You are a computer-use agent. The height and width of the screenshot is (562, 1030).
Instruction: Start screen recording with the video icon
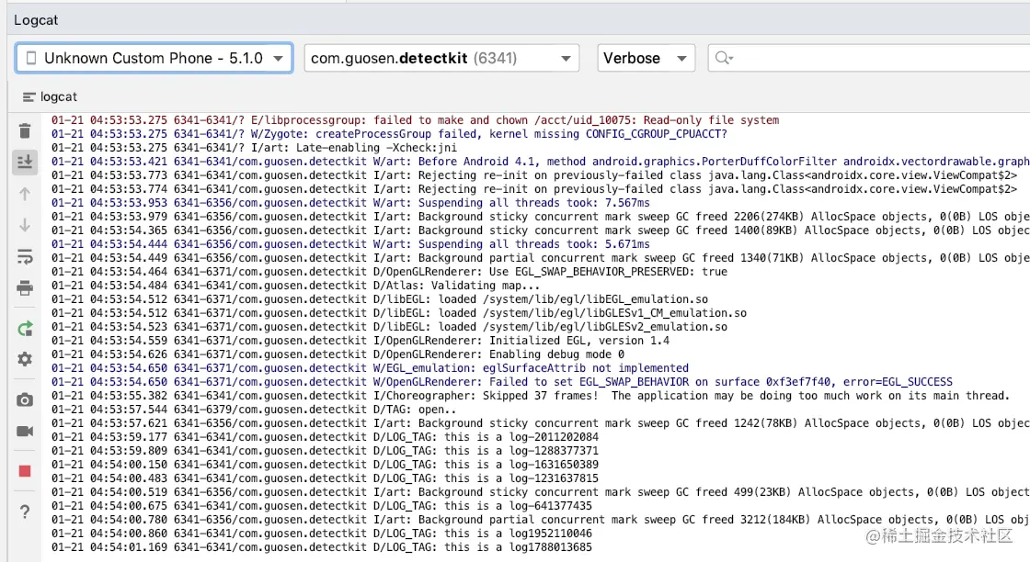[25, 431]
